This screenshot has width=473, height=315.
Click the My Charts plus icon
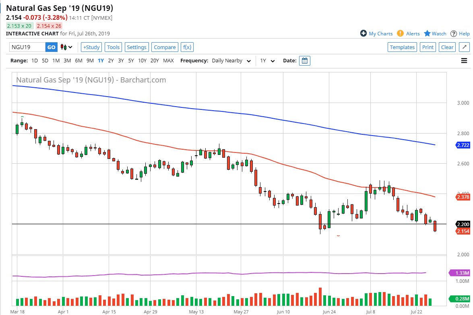click(x=364, y=33)
